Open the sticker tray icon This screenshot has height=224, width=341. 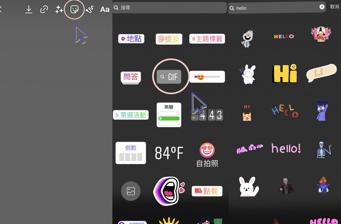74,9
